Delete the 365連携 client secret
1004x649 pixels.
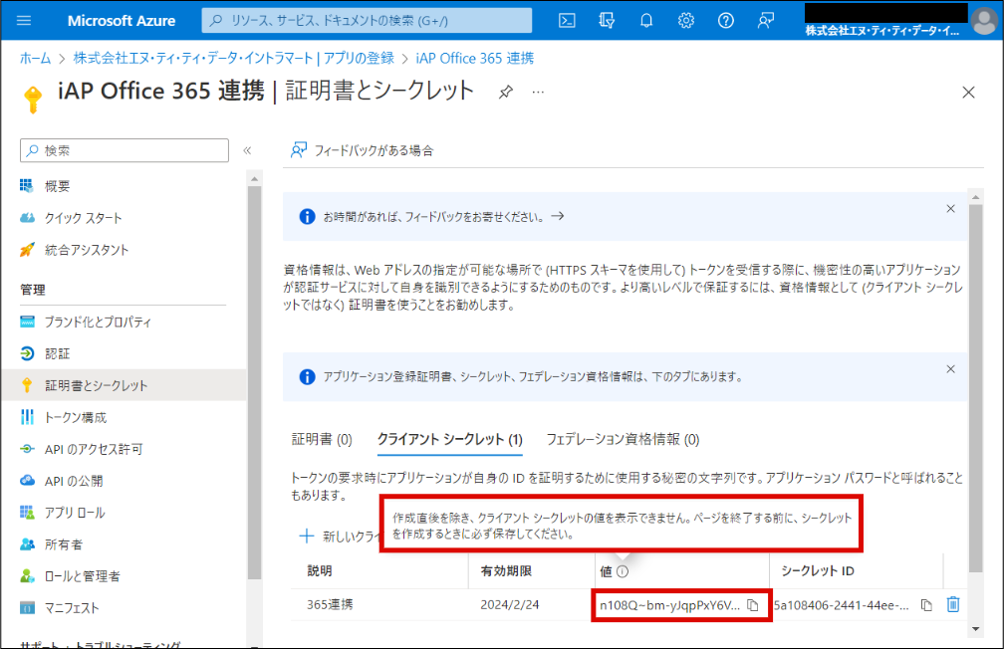[953, 604]
